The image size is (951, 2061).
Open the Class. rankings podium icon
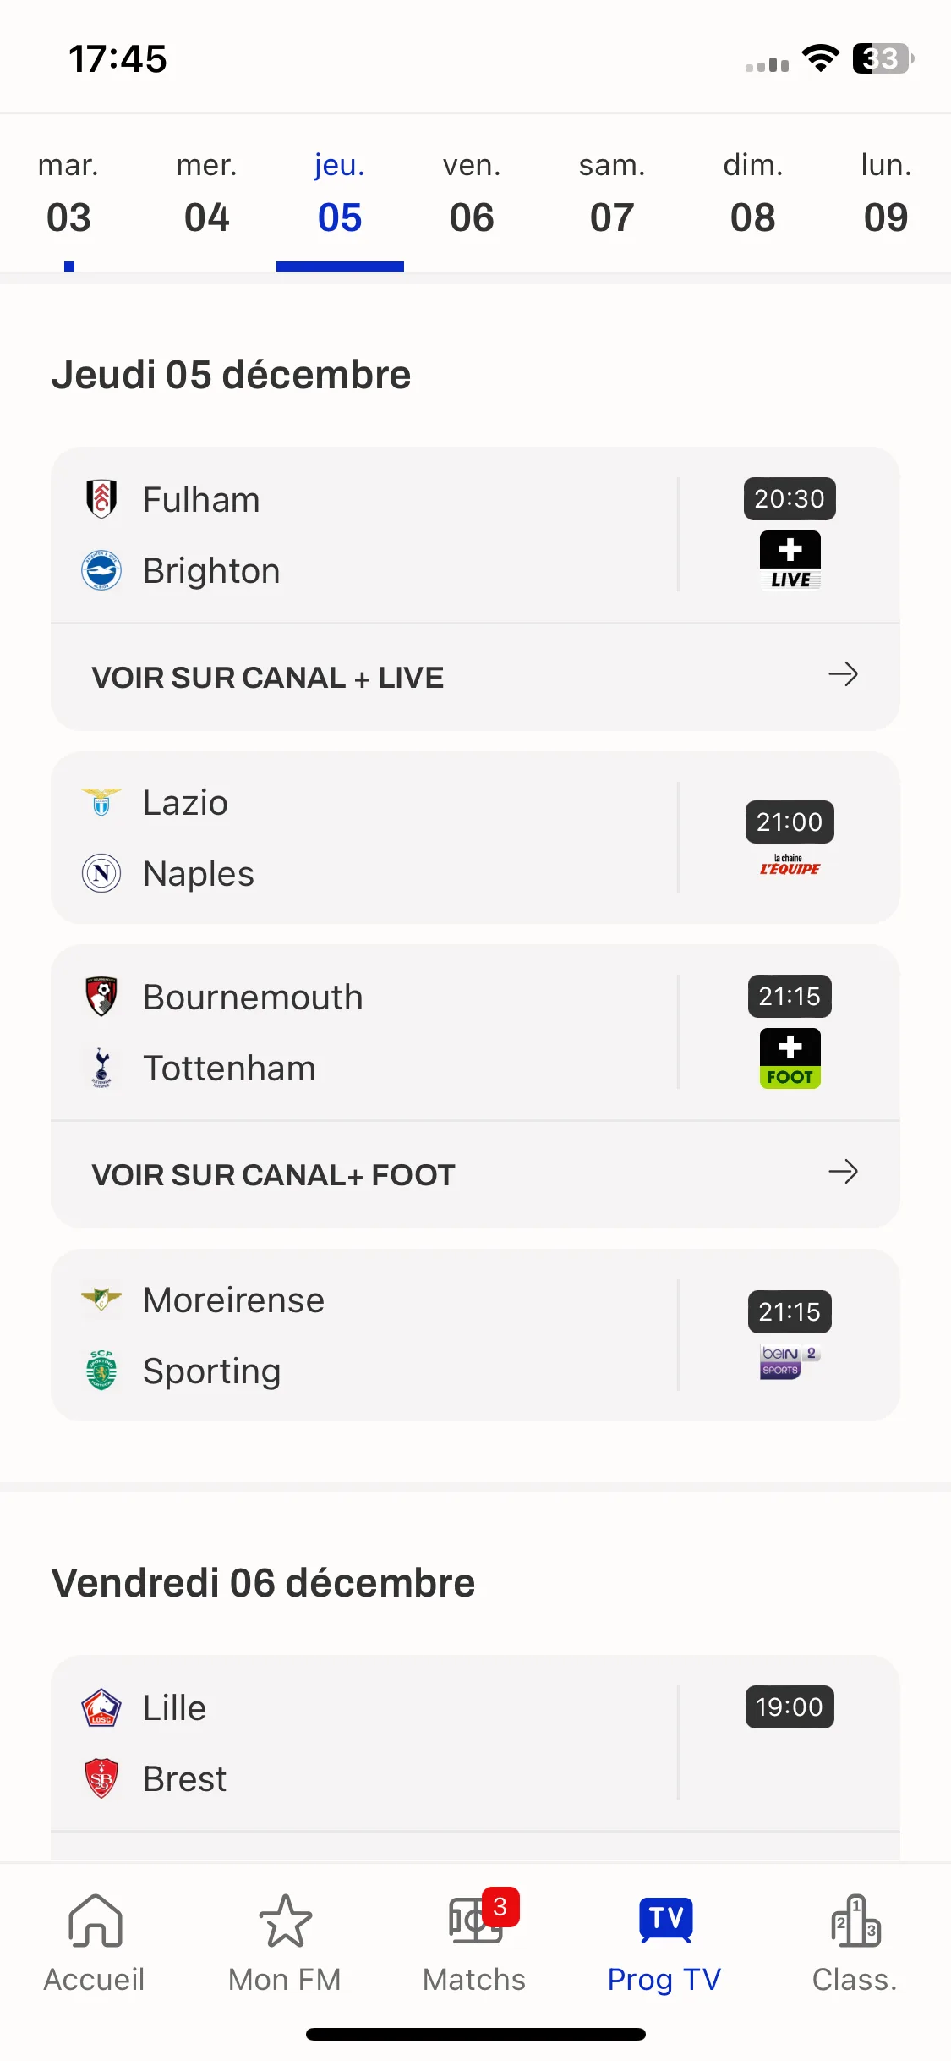coord(855,1921)
